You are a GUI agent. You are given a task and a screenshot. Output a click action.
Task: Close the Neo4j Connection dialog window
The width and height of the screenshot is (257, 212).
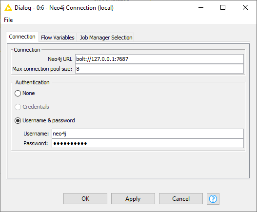pos(245,7)
